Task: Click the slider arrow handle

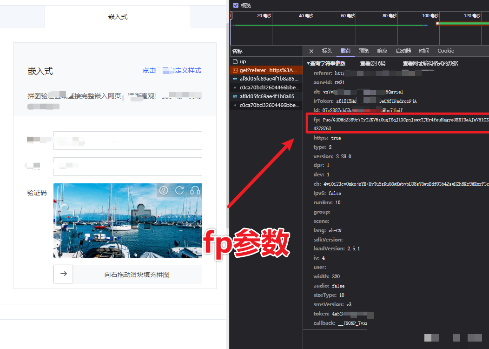Action: [64, 274]
